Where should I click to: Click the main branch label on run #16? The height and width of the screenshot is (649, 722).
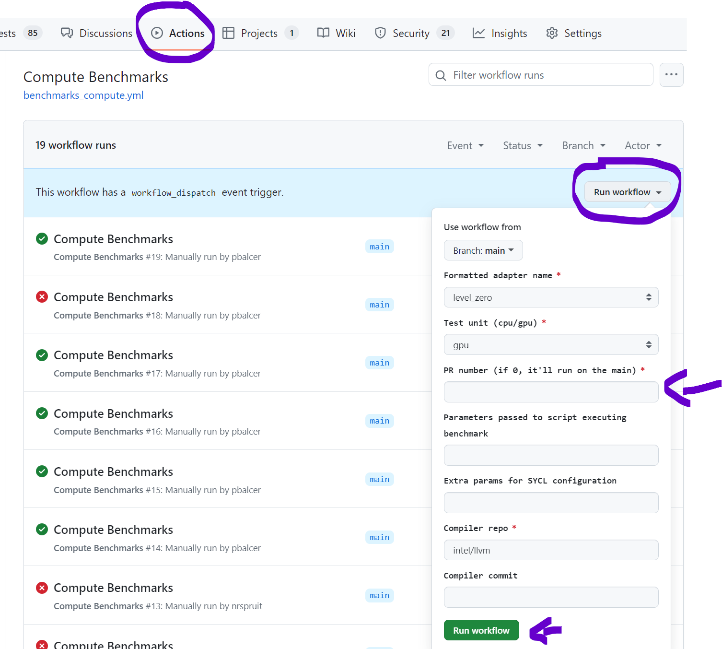(x=380, y=421)
